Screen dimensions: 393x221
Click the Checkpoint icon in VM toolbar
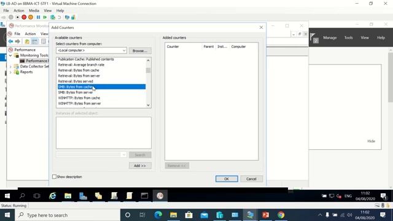click(53, 17)
